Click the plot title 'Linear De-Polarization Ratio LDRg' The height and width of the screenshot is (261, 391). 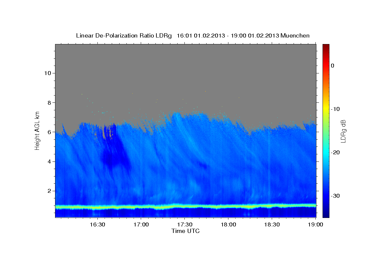124,36
